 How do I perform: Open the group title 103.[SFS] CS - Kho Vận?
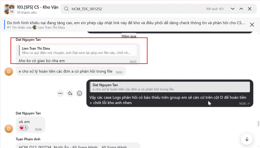click(38, 7)
